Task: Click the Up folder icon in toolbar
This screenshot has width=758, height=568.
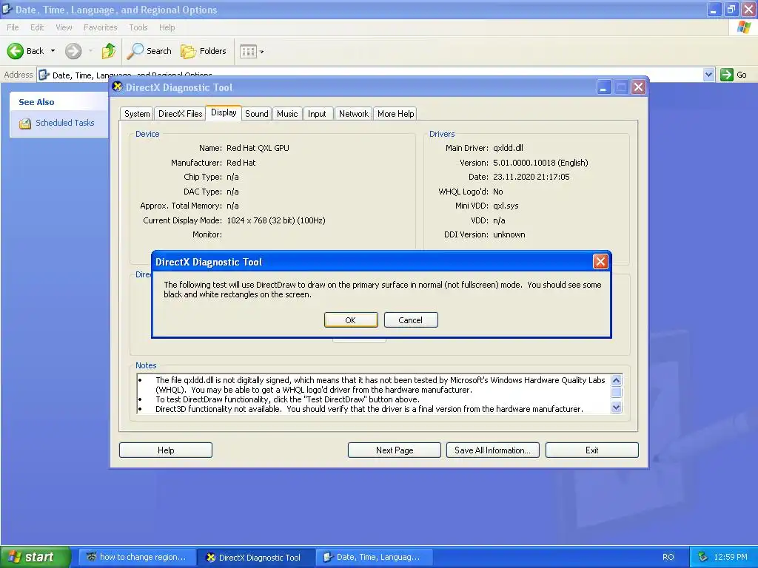Action: click(108, 51)
